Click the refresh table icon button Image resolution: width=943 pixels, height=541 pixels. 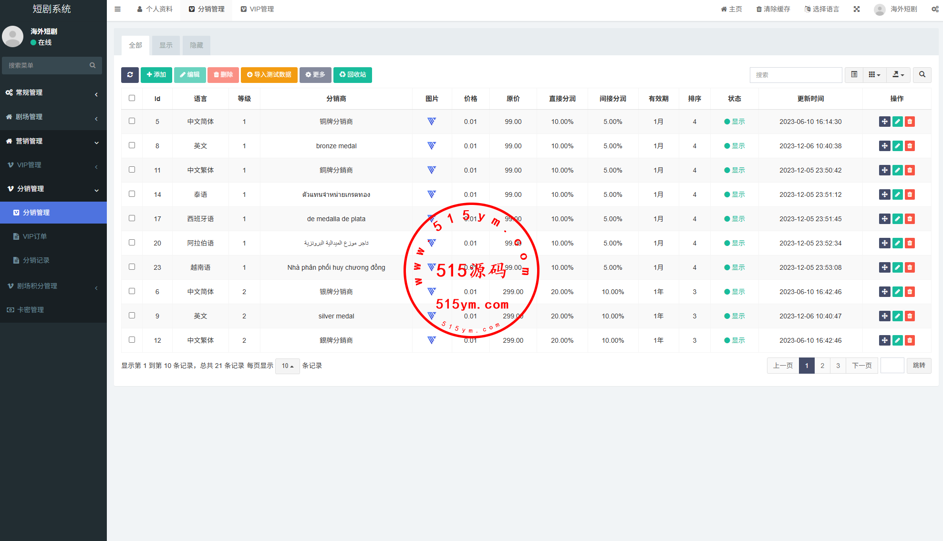(x=130, y=75)
